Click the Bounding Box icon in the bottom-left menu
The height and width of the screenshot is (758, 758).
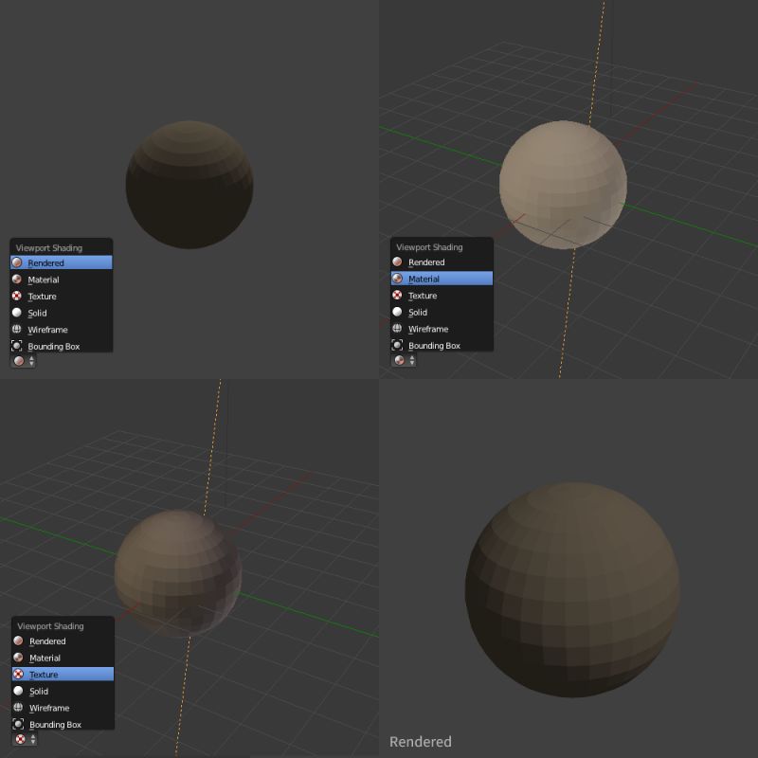pos(17,724)
